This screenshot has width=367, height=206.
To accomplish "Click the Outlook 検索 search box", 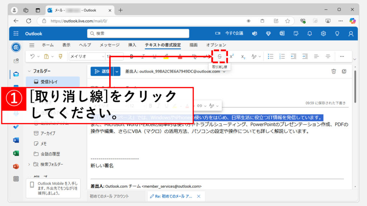I will click(138, 34).
